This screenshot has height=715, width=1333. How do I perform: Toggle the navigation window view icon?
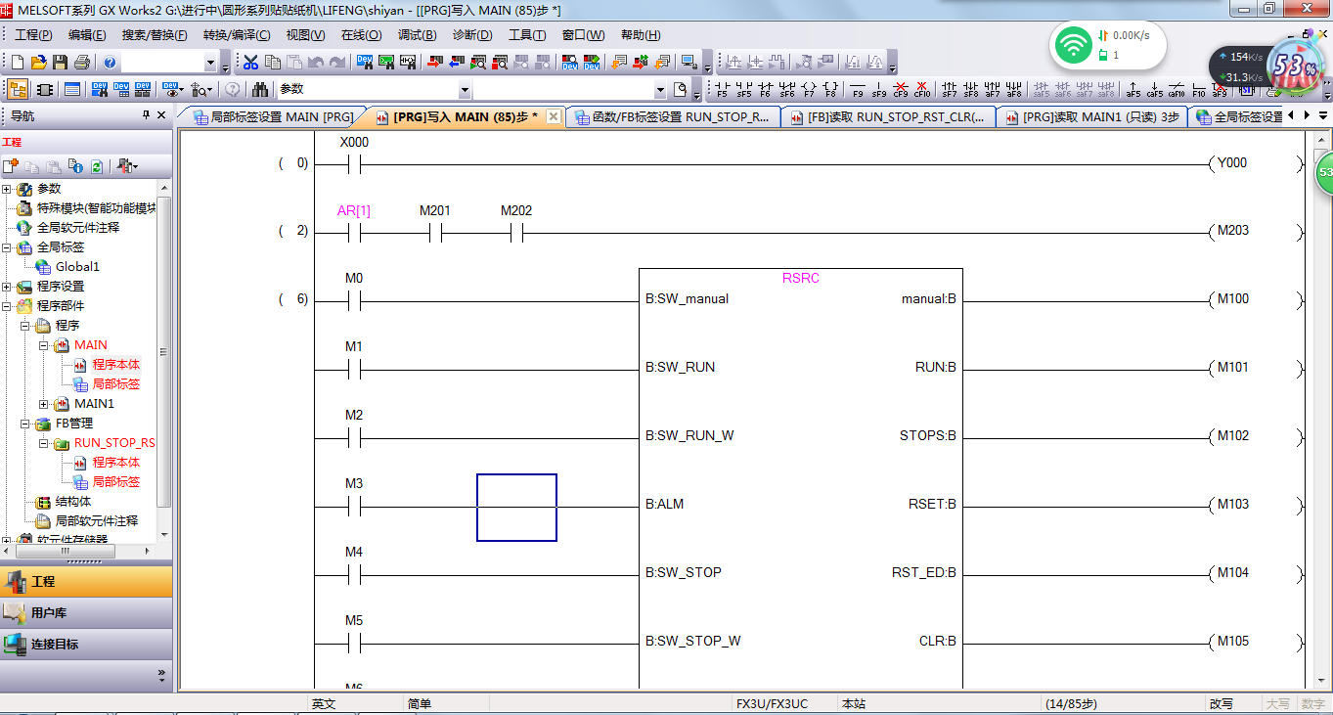(18, 90)
